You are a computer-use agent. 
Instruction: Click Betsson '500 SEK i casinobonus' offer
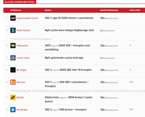[67, 84]
